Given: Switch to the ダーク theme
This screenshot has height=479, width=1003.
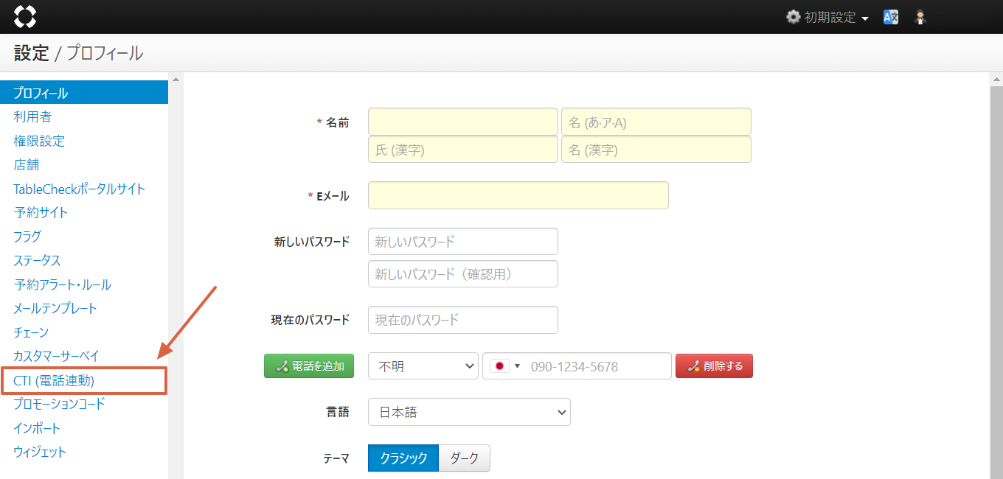Looking at the screenshot, I should point(464,458).
